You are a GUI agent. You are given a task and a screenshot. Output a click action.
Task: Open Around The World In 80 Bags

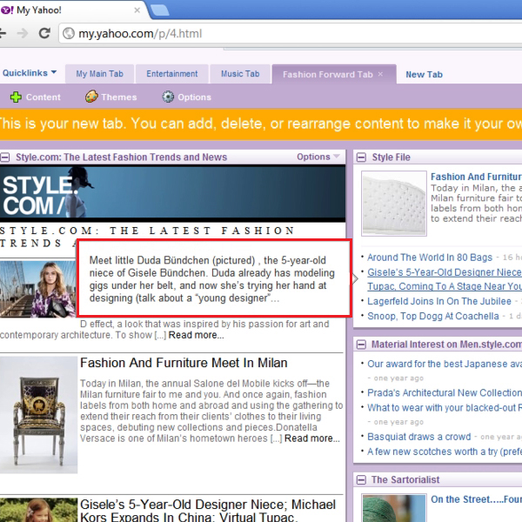(430, 258)
